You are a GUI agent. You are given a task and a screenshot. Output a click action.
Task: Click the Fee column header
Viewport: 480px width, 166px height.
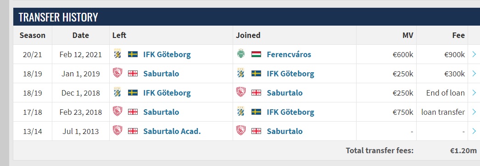pos(458,35)
